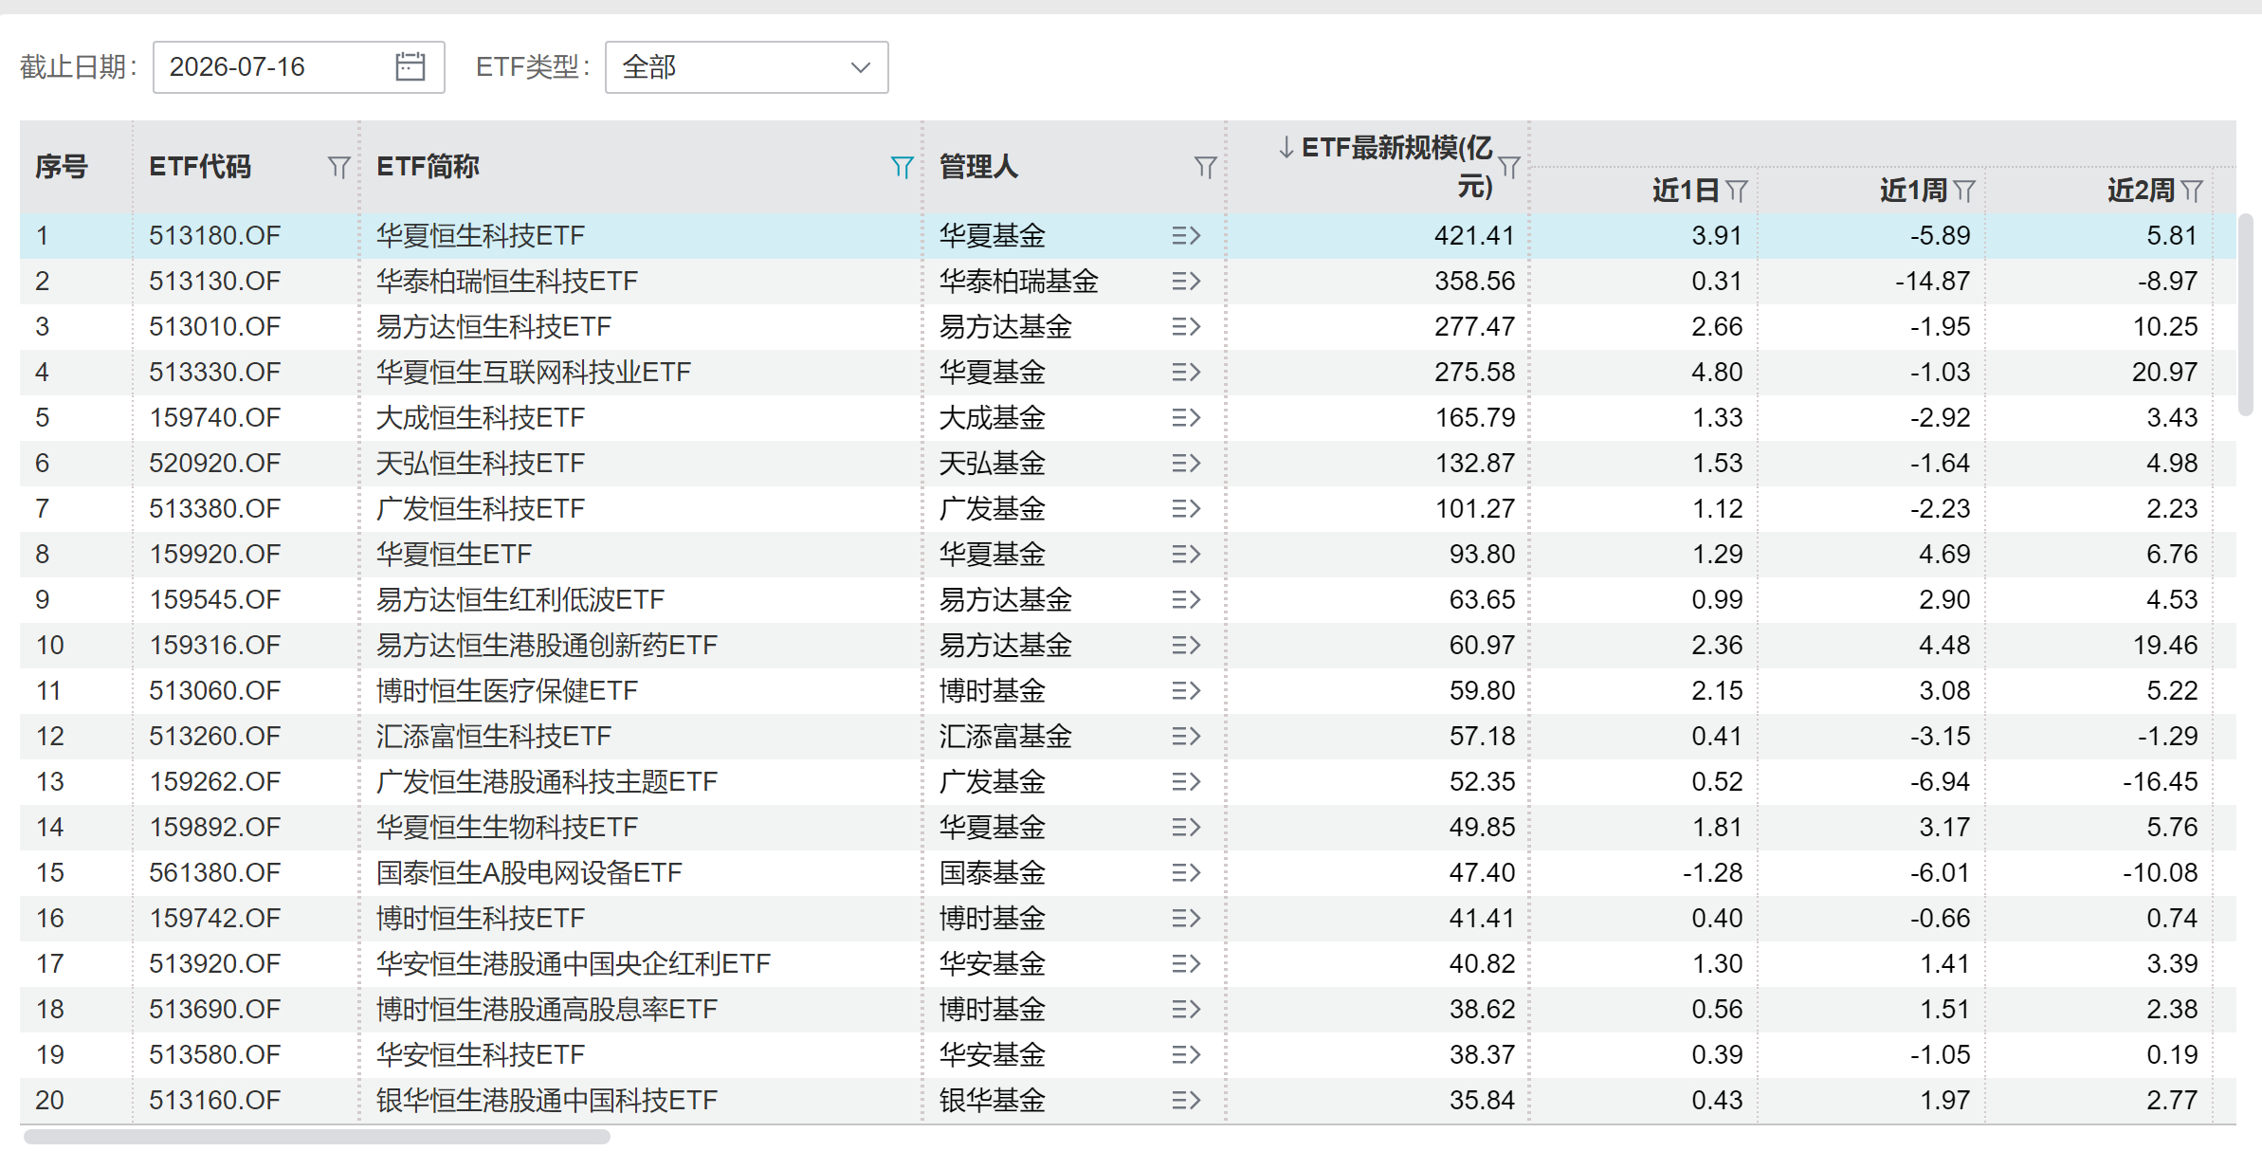Screen dimensions: 2262x1151
Task: Select the 天弘恒生科技ETF name cell
Action: coord(481,463)
